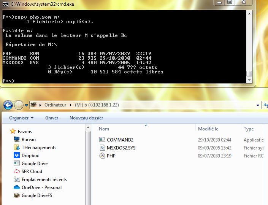Open the Organiser menu
This screenshot has width=268, height=205.
point(21,118)
